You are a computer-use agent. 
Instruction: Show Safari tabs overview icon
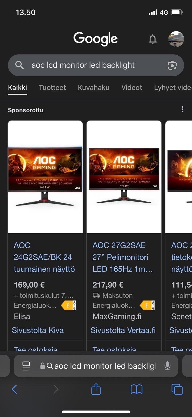pyautogui.click(x=177, y=389)
